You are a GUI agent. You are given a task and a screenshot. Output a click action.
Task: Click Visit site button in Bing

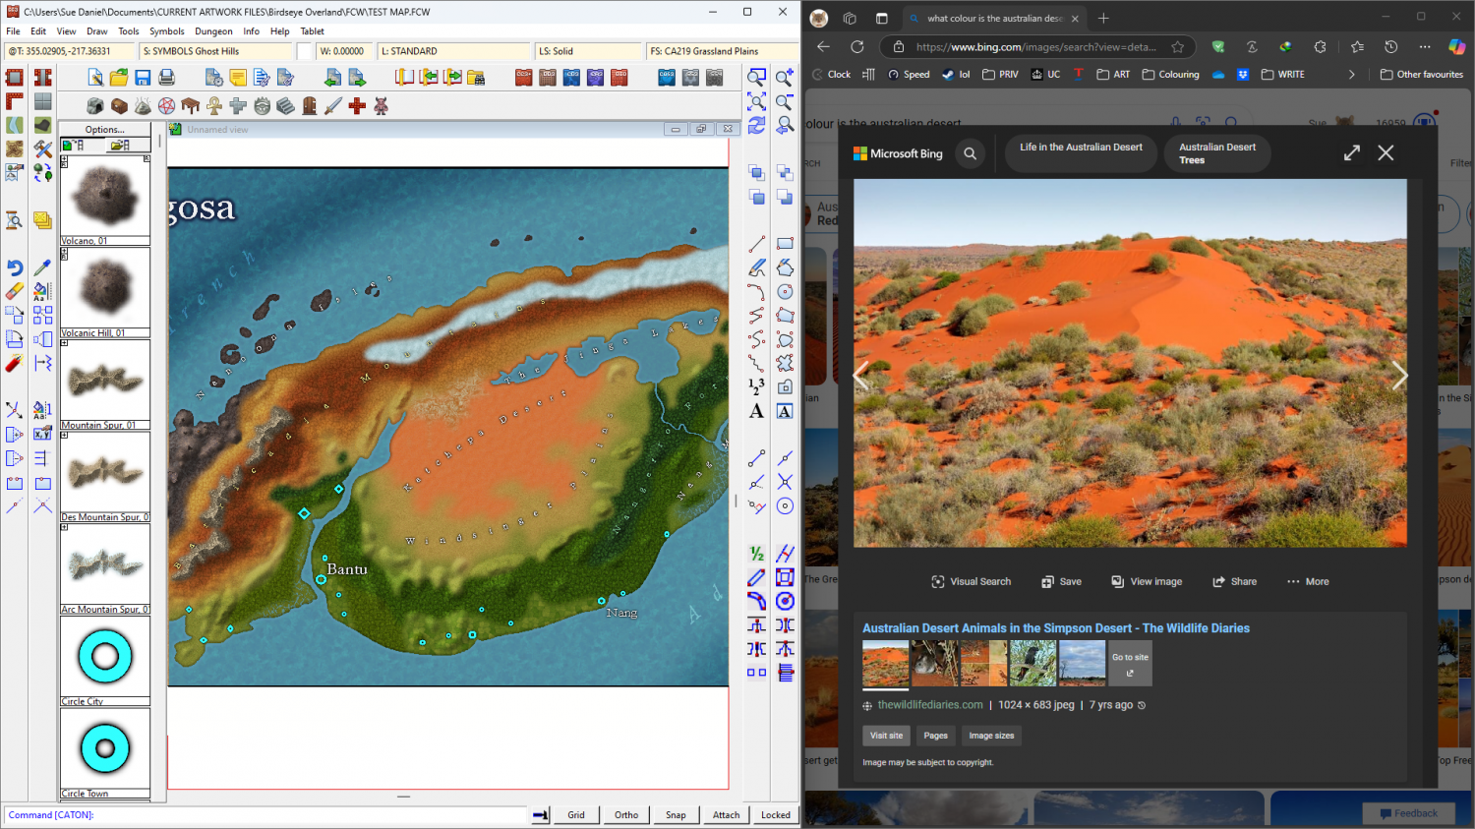coord(886,736)
